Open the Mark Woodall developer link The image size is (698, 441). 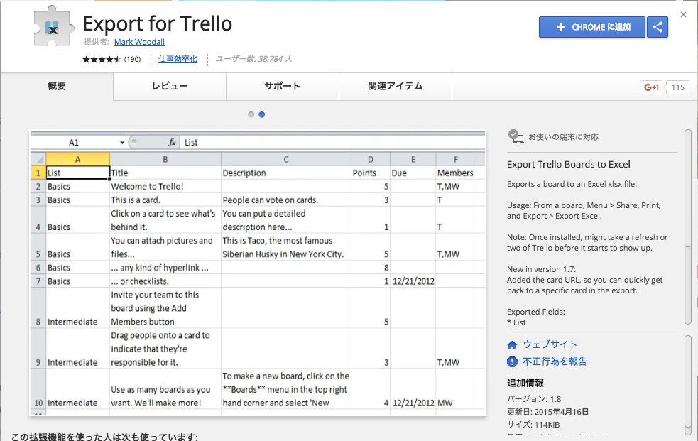pyautogui.click(x=139, y=42)
